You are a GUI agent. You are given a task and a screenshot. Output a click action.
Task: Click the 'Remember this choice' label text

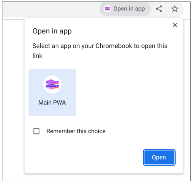76,131
